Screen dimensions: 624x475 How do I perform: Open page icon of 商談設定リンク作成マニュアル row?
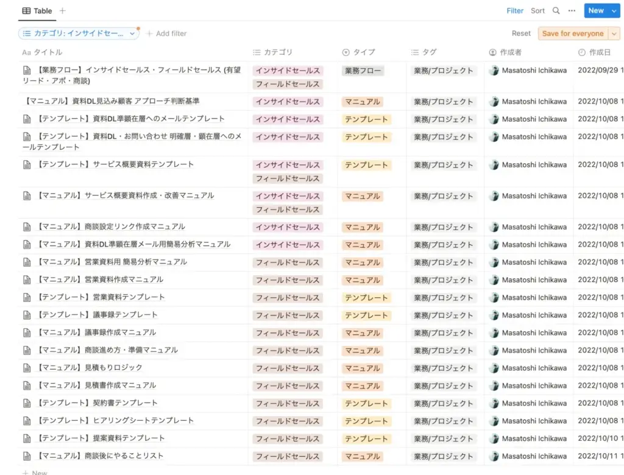tap(27, 227)
